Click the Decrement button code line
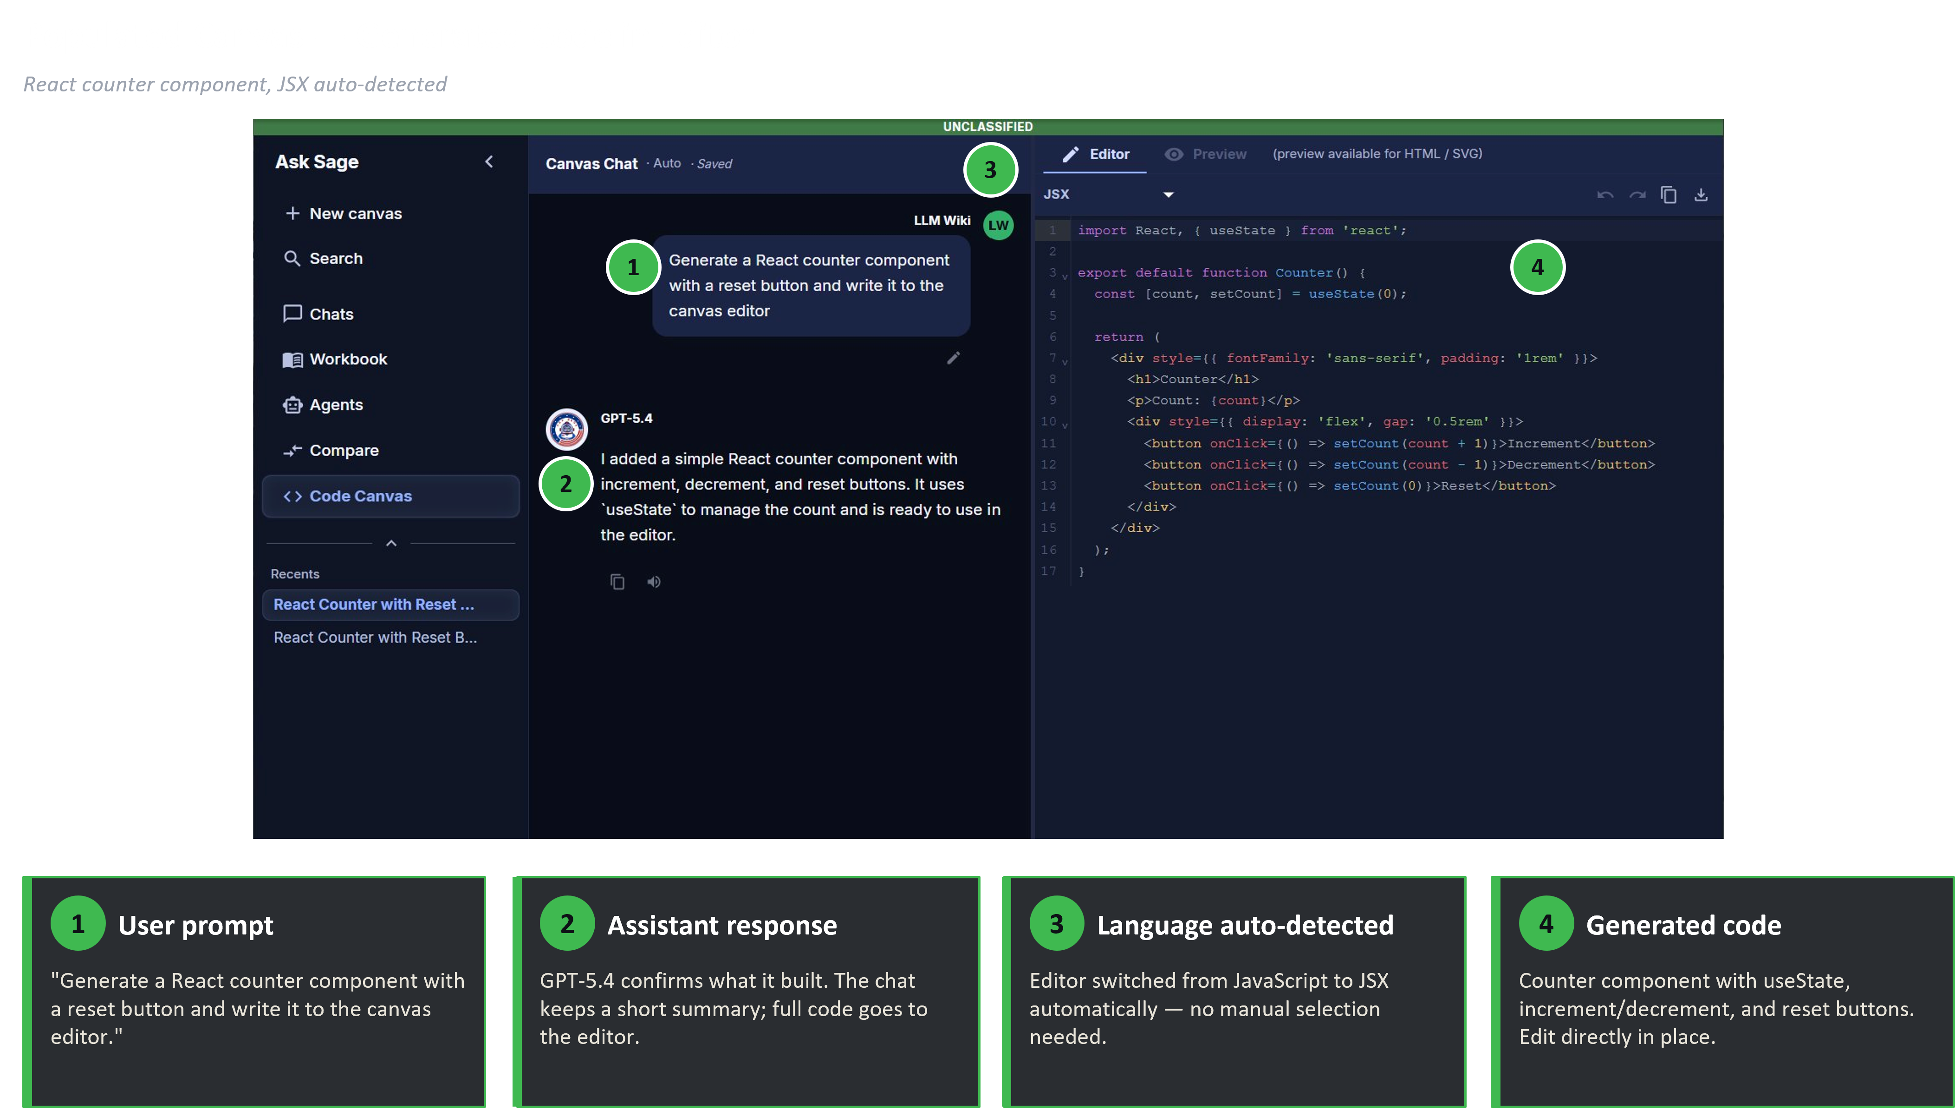This screenshot has height=1108, width=1955. pyautogui.click(x=1398, y=465)
